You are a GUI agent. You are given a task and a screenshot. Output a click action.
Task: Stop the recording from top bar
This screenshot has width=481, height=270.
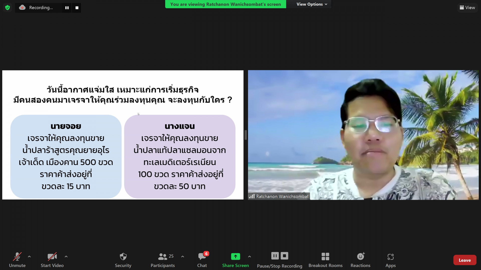pos(77,8)
